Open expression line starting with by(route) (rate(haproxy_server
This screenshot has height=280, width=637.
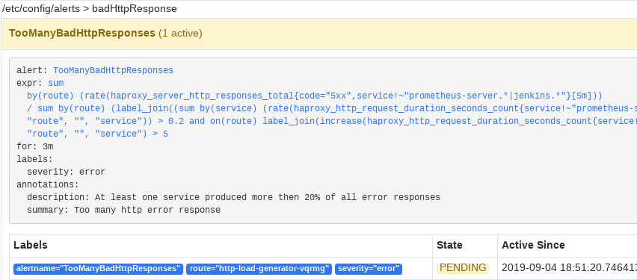(x=315, y=96)
